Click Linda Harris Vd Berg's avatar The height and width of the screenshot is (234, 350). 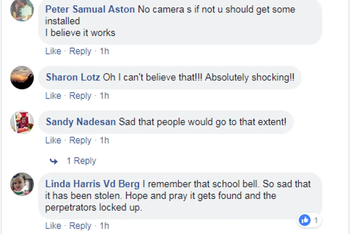coord(22,184)
